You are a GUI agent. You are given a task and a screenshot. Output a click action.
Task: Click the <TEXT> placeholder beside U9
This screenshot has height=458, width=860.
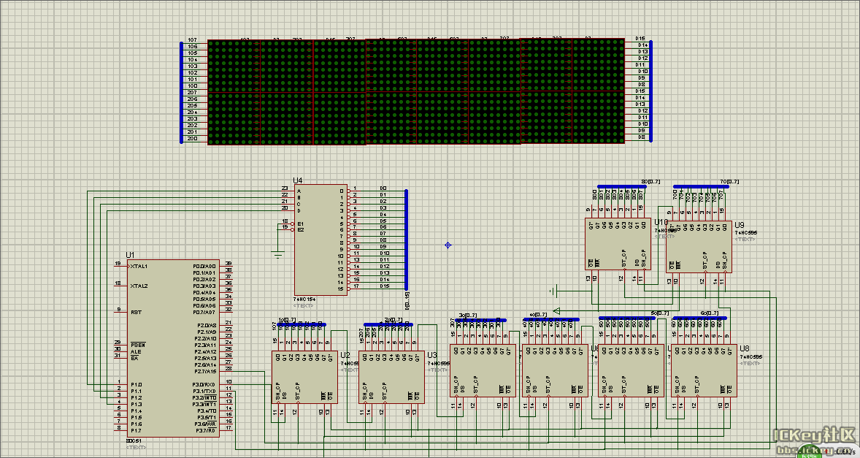coord(745,239)
